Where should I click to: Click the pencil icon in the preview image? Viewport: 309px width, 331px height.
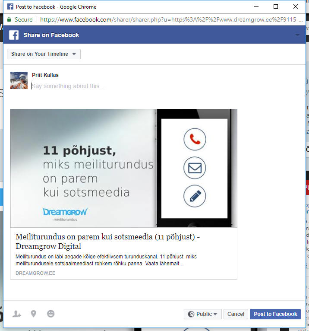click(195, 196)
